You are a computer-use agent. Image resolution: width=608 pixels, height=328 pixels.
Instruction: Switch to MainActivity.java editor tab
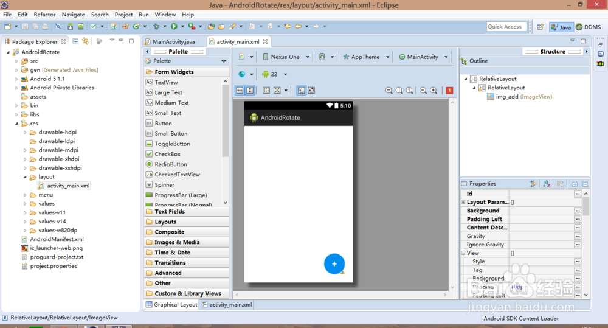click(x=174, y=41)
